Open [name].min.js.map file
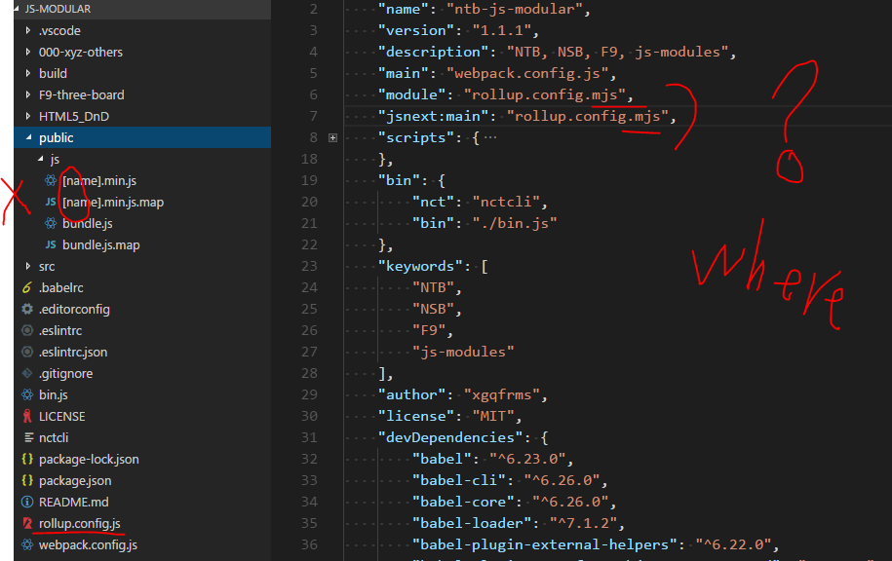The width and height of the screenshot is (892, 561). tap(113, 202)
